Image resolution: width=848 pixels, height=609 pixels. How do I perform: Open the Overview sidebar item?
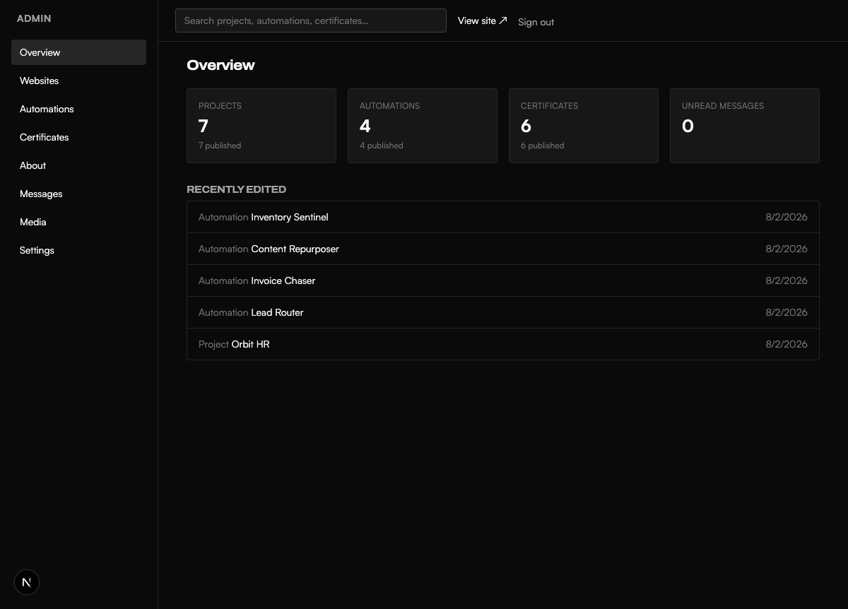(x=78, y=52)
